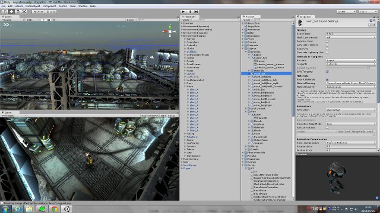Select the Rotate tool in the toolbar
380x213 pixels.
[18, 12]
